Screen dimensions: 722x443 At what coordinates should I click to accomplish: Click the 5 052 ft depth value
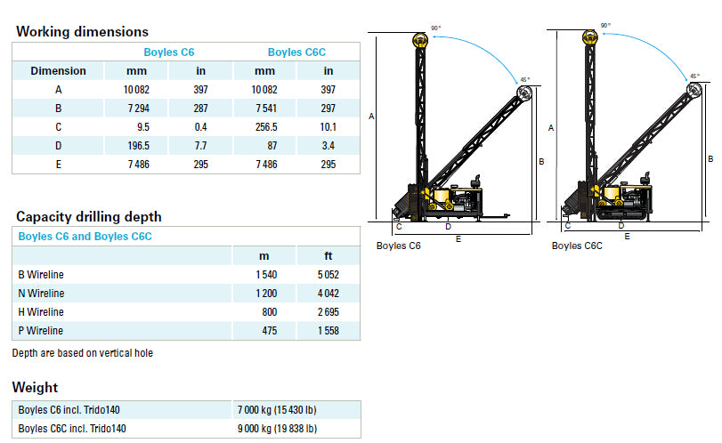point(329,275)
